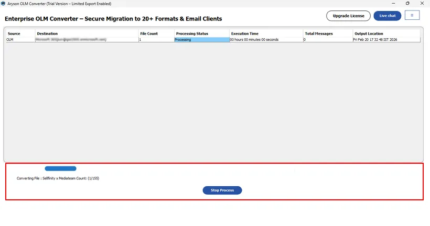This screenshot has width=430, height=226.
Task: Click the Total Messages column header
Action: click(x=318, y=33)
